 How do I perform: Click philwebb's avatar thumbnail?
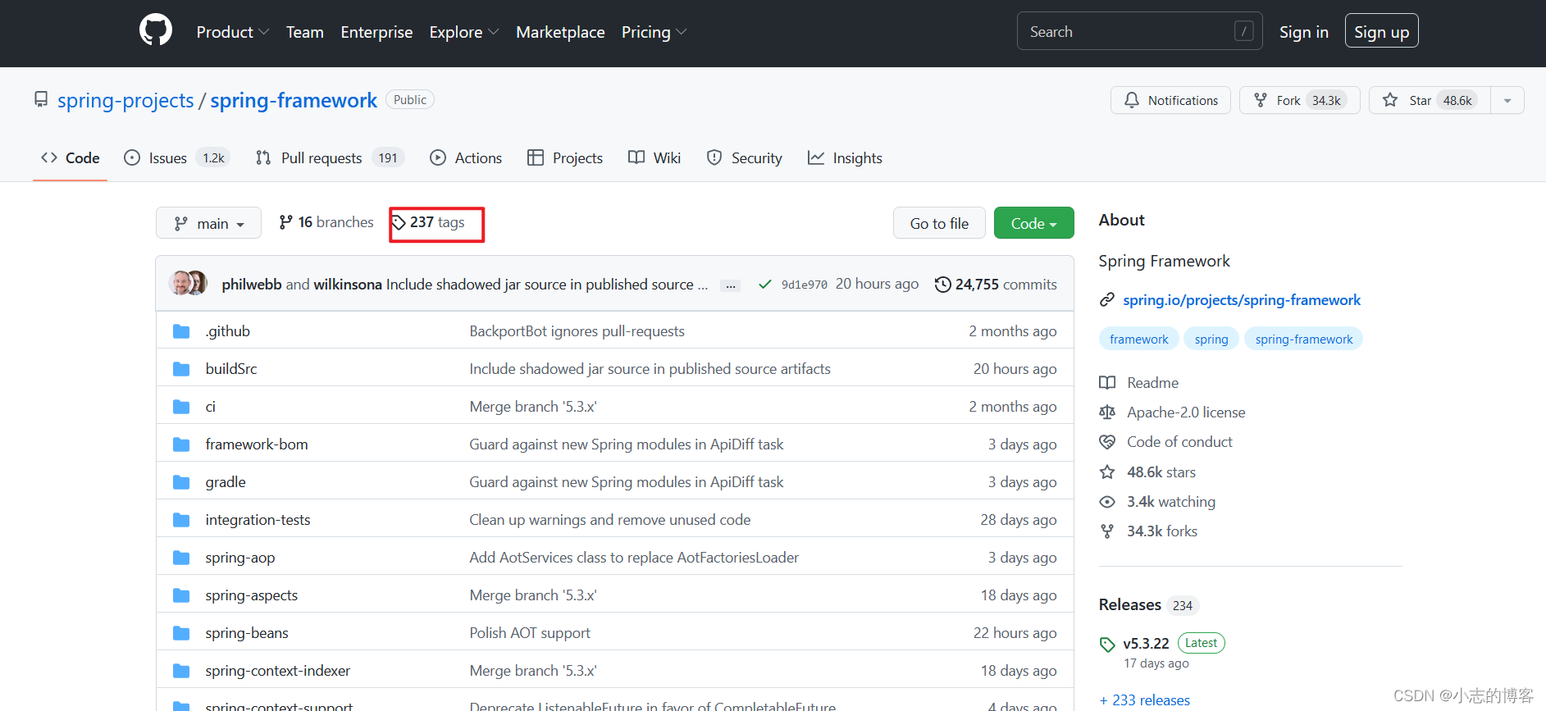point(179,283)
